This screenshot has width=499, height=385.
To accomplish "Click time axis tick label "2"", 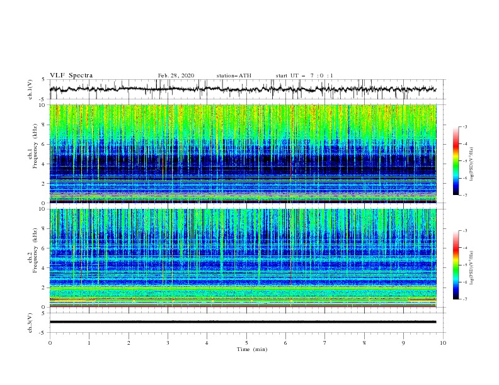I will tap(129, 343).
